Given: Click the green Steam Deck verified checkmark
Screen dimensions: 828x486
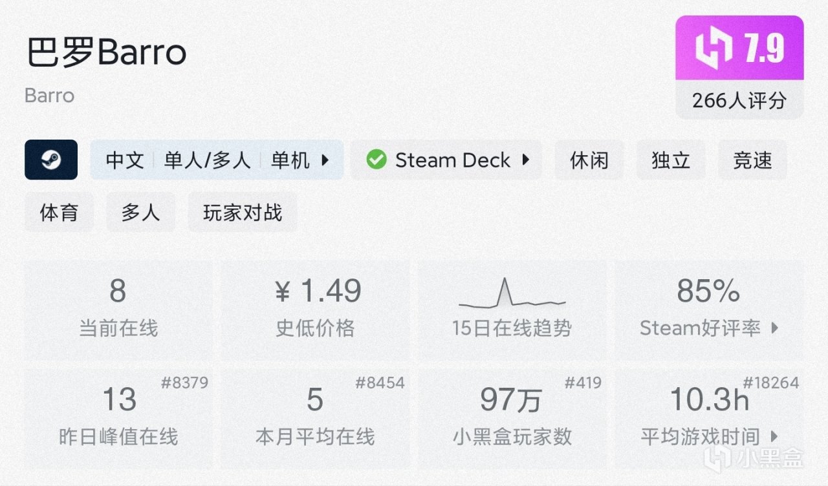Looking at the screenshot, I should click(x=376, y=160).
